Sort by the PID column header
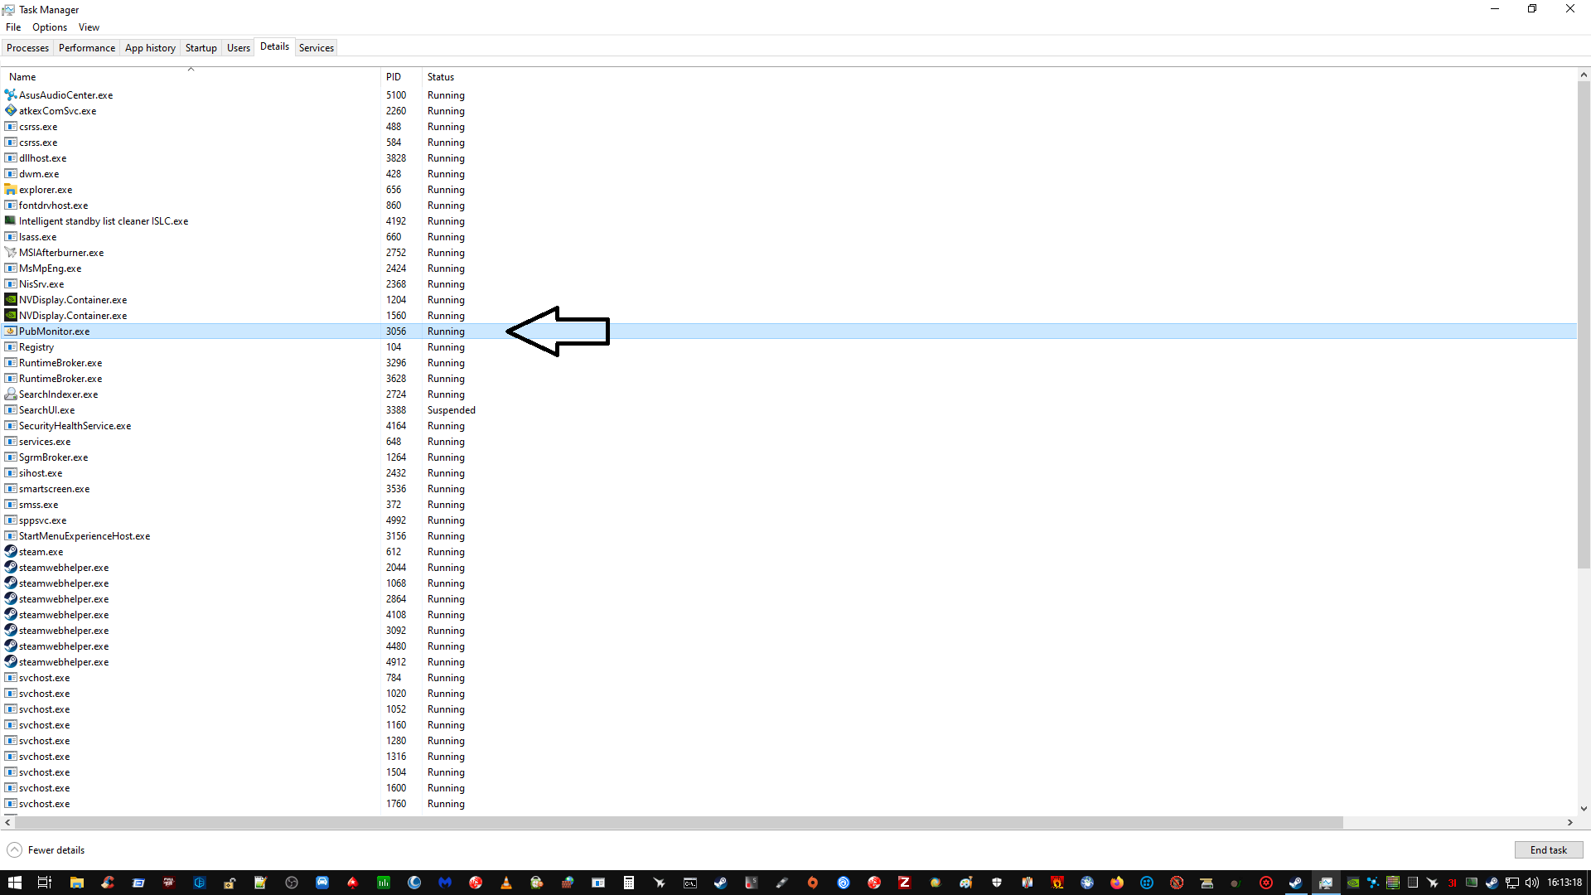Viewport: 1591px width, 895px height. click(393, 77)
